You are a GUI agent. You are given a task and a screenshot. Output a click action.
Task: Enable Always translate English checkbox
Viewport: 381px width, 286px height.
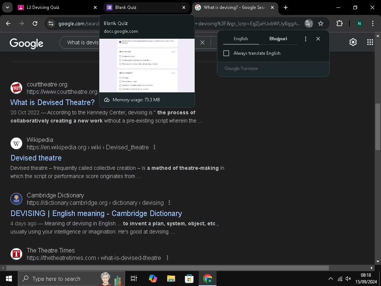226,53
